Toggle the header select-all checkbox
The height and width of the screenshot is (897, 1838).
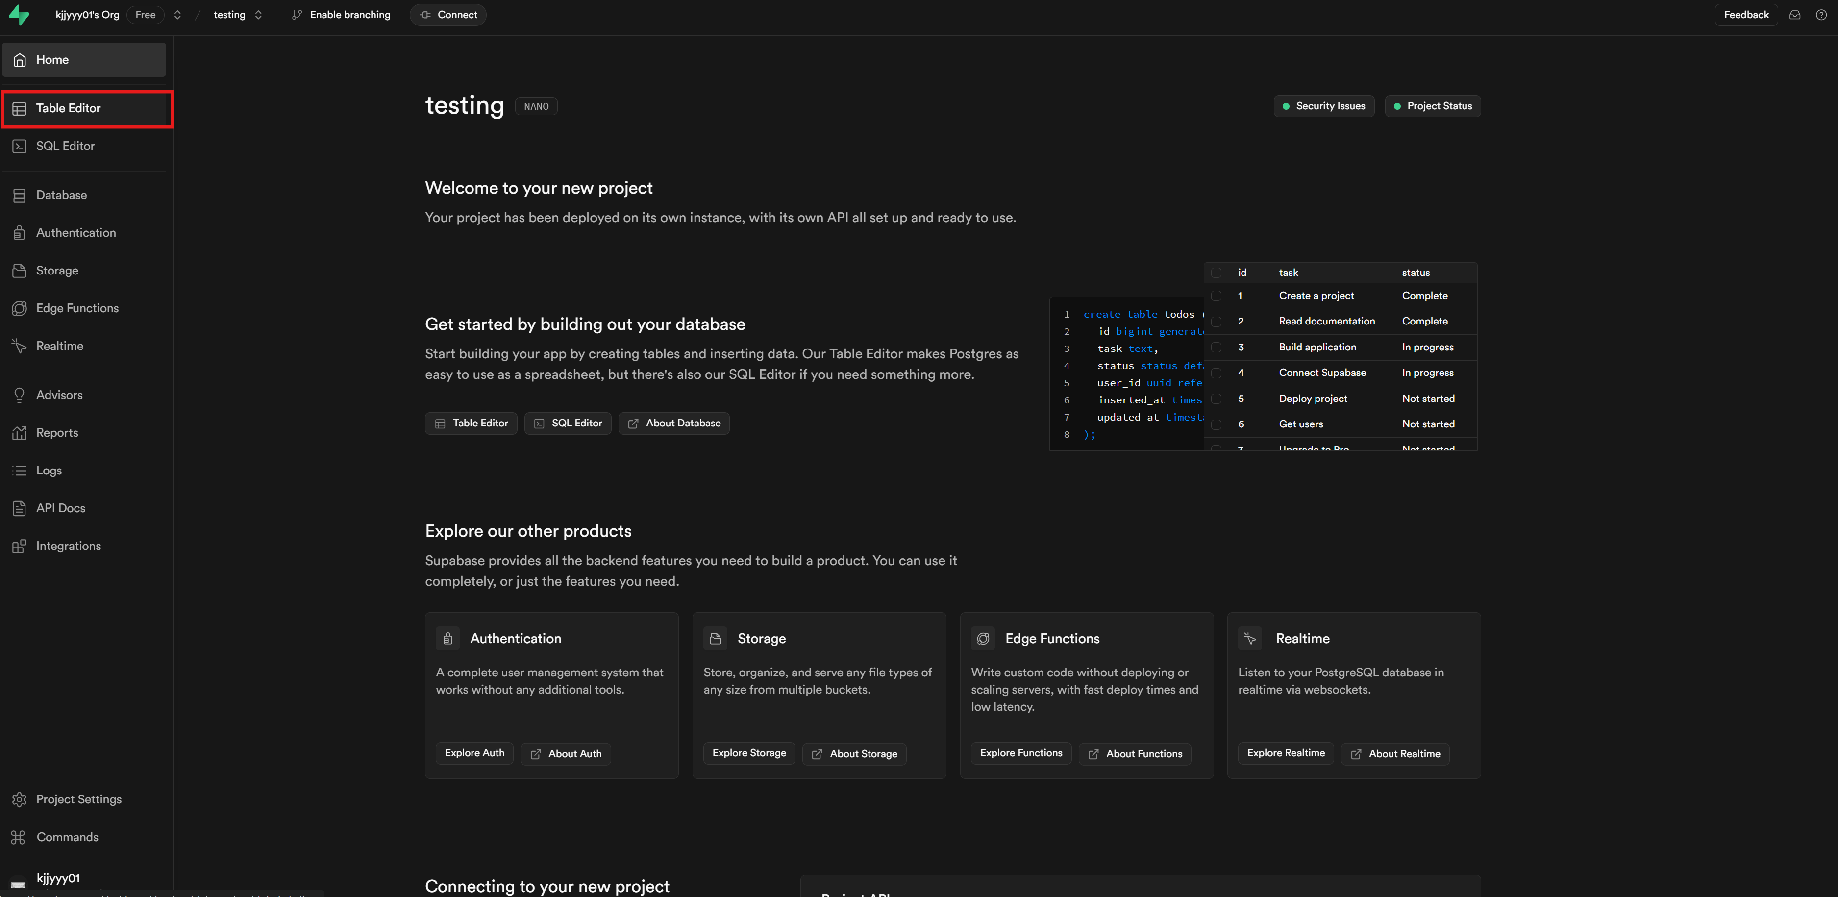click(x=1216, y=273)
